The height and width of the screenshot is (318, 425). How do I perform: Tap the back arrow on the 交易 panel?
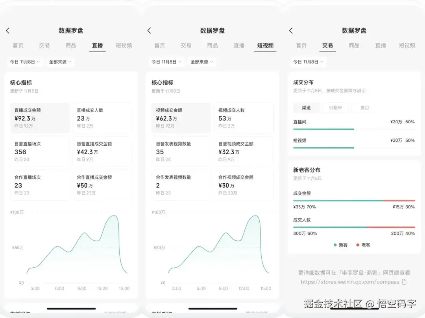tap(290, 30)
